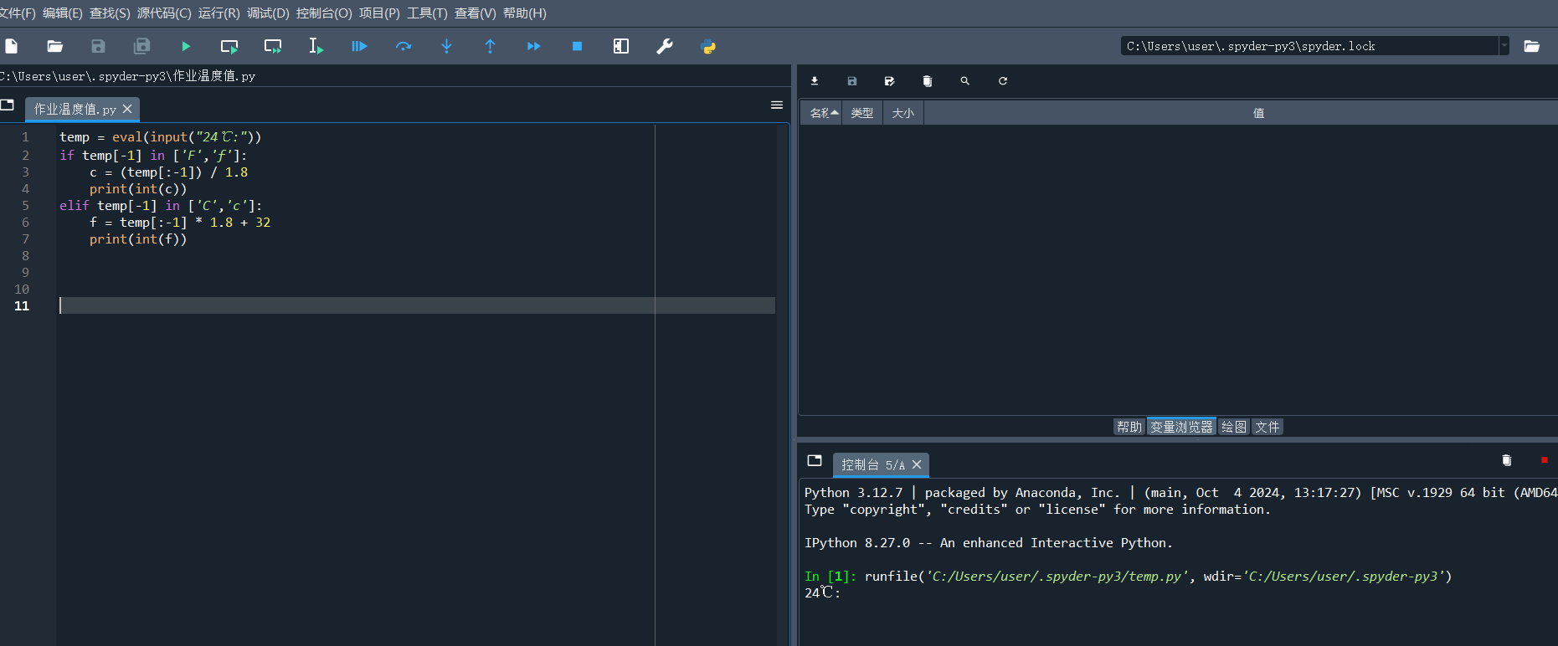The image size is (1558, 646).
Task: Click line number 5 in editor gutter
Action: (x=25, y=206)
